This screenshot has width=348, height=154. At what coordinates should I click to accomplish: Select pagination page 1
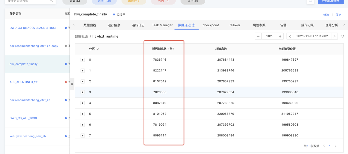click(330, 146)
